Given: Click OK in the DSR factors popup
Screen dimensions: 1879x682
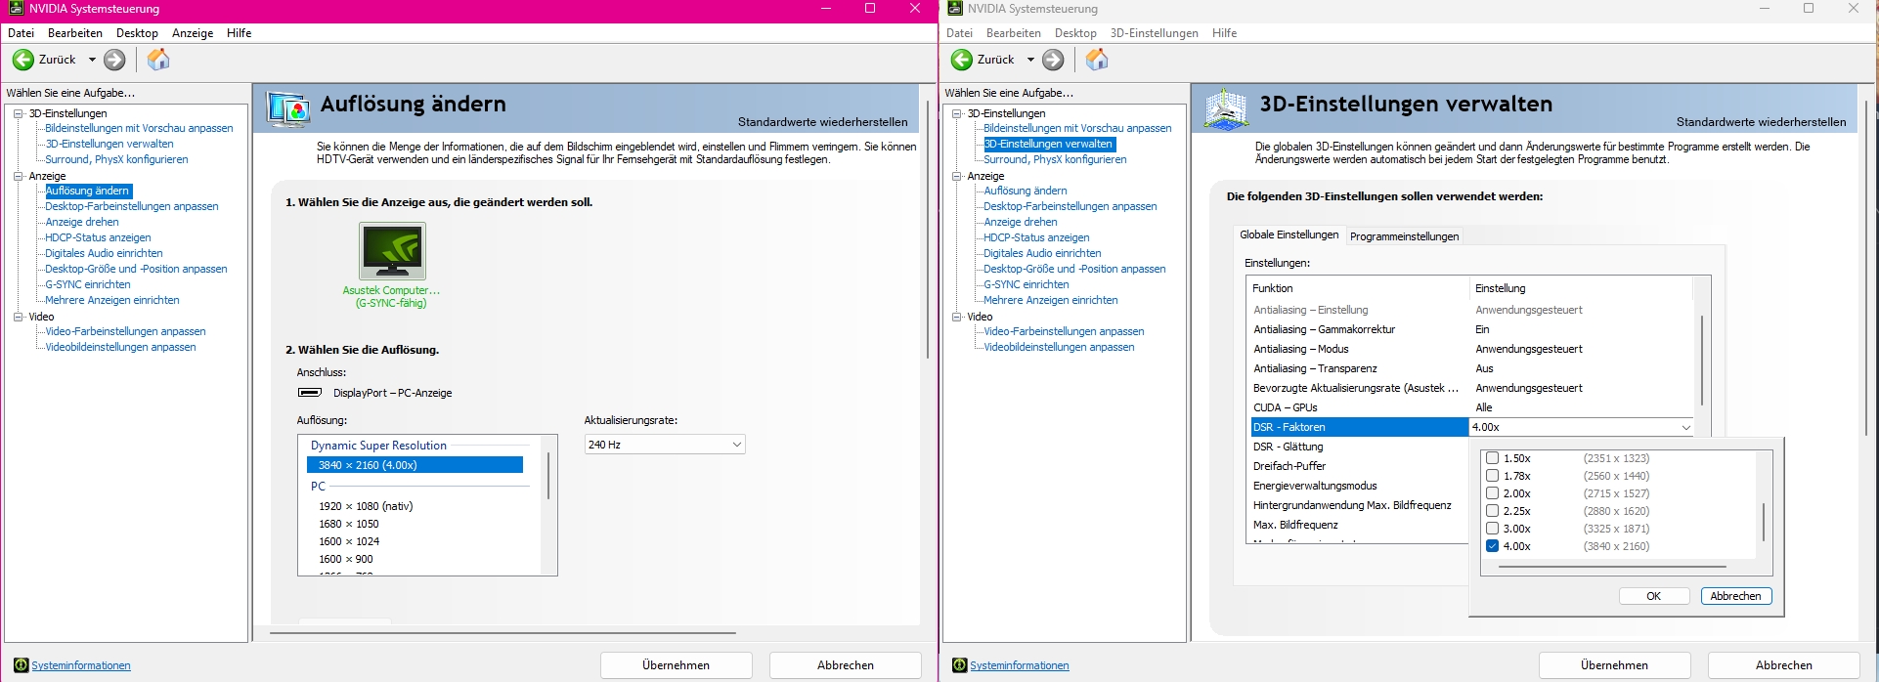Looking at the screenshot, I should click(x=1653, y=596).
